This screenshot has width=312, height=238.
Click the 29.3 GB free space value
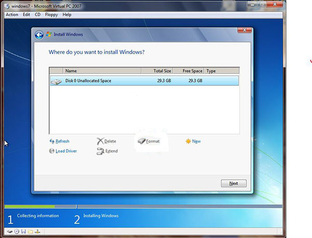[x=196, y=81]
